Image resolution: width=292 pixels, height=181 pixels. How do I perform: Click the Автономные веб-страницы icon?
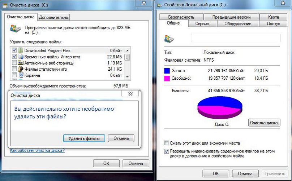point(21,63)
